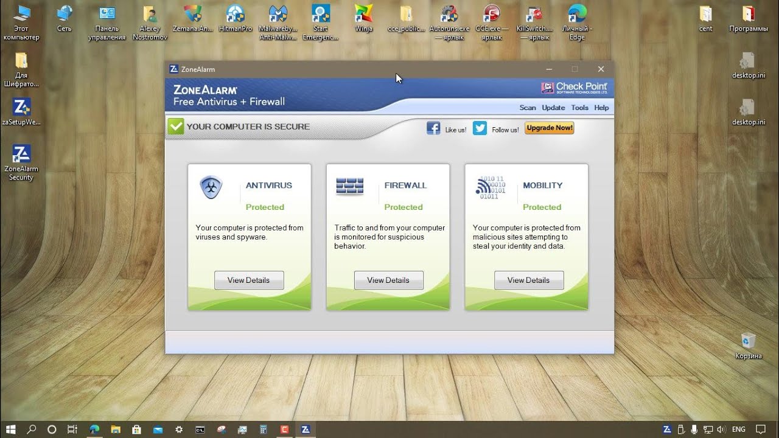Screen dimensions: 779x438
Task: Select the Zemana AntiMalware desktop icon
Action: [x=192, y=19]
